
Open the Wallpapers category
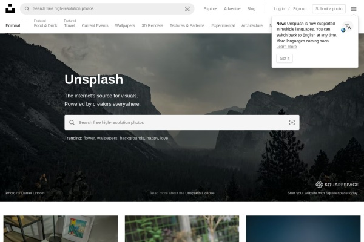pos(125,25)
